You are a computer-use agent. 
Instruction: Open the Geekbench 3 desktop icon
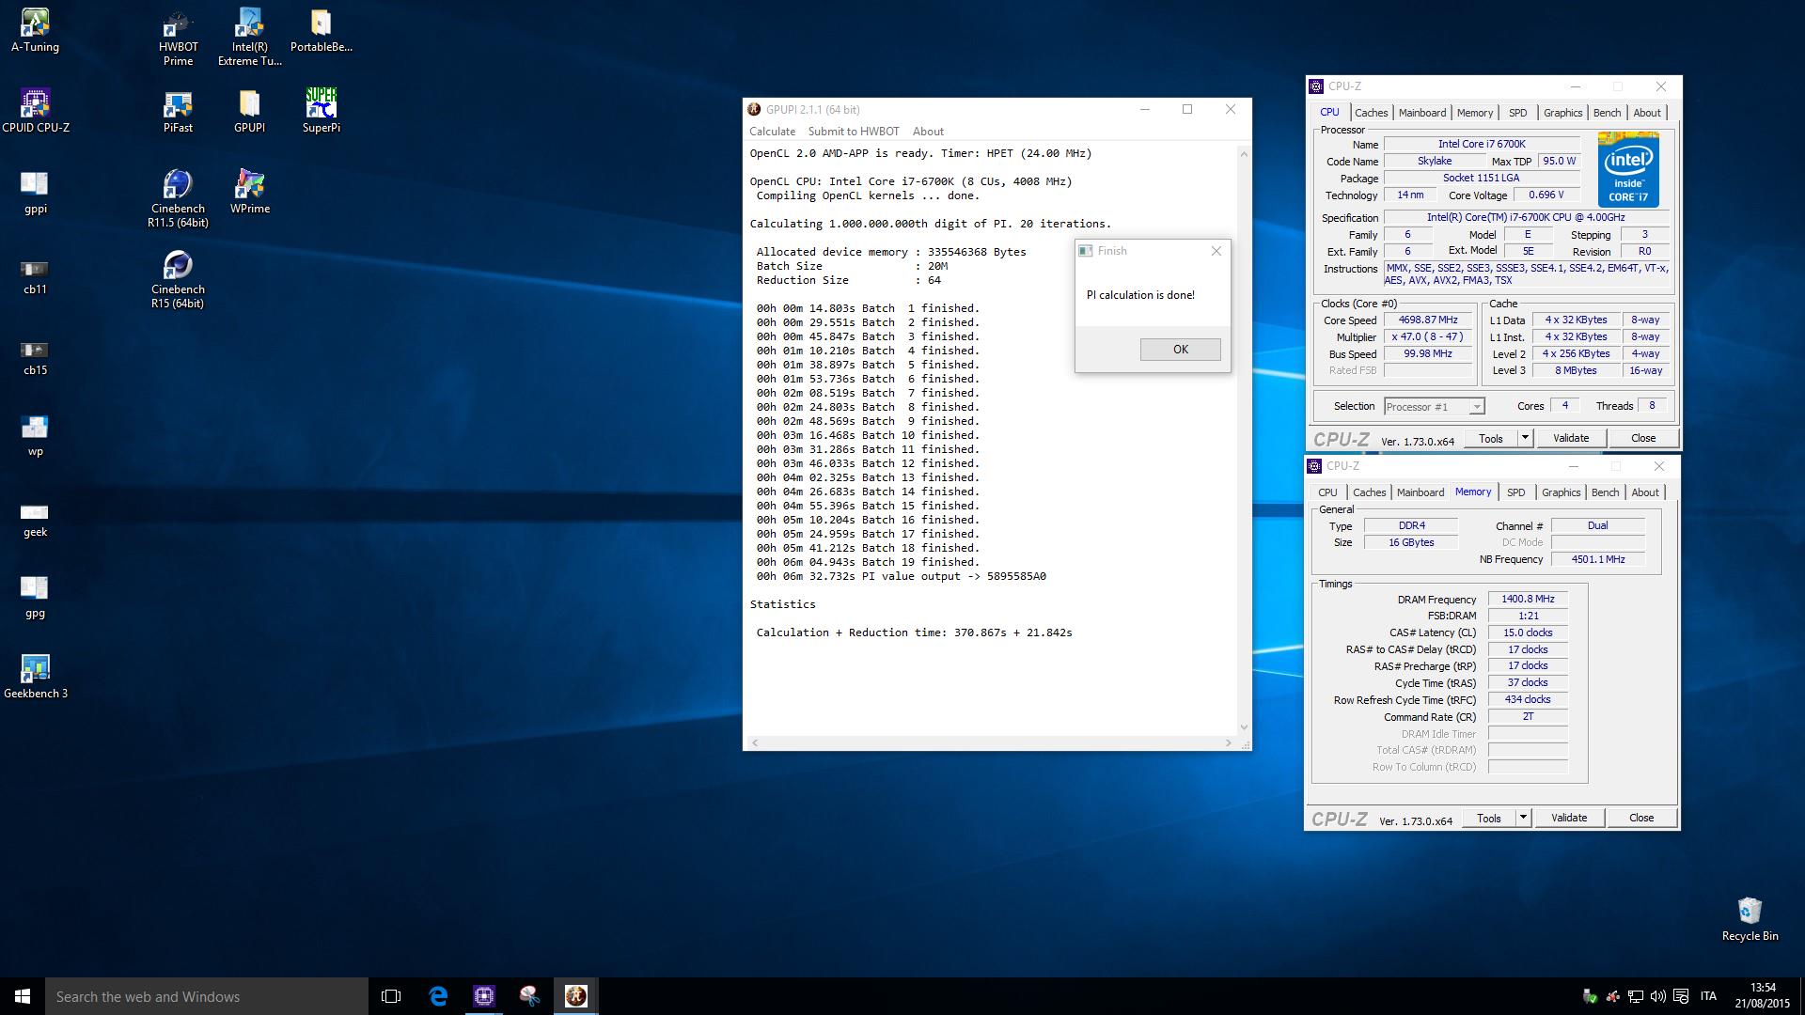35,677
